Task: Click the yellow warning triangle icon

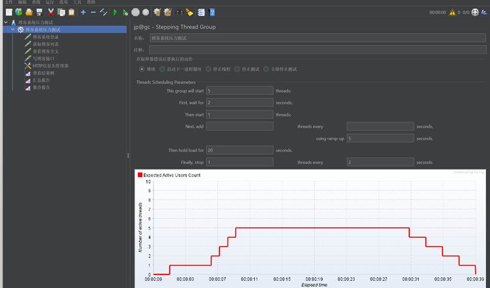Action: [452, 12]
